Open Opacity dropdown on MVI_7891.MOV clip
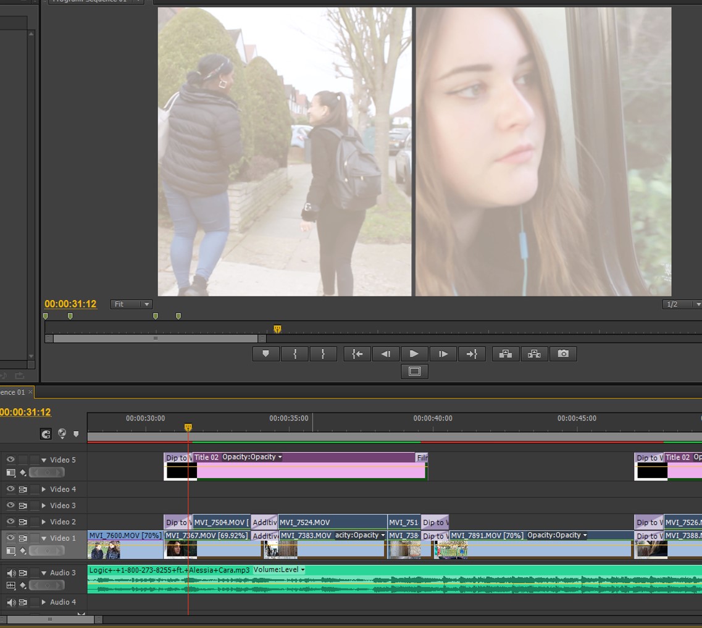 click(557, 535)
